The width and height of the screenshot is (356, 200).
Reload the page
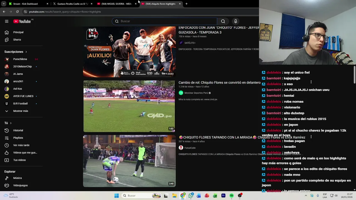[x=17, y=12]
